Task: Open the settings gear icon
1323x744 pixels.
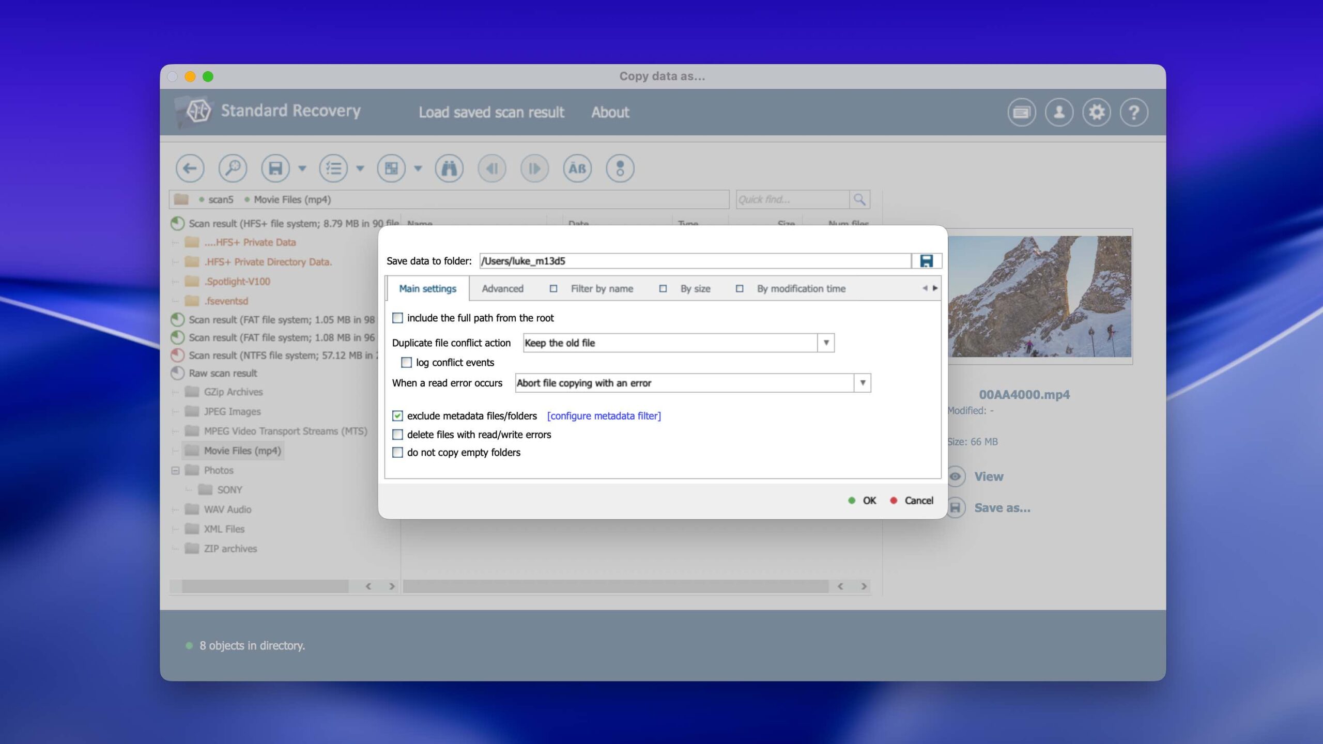Action: pos(1096,112)
